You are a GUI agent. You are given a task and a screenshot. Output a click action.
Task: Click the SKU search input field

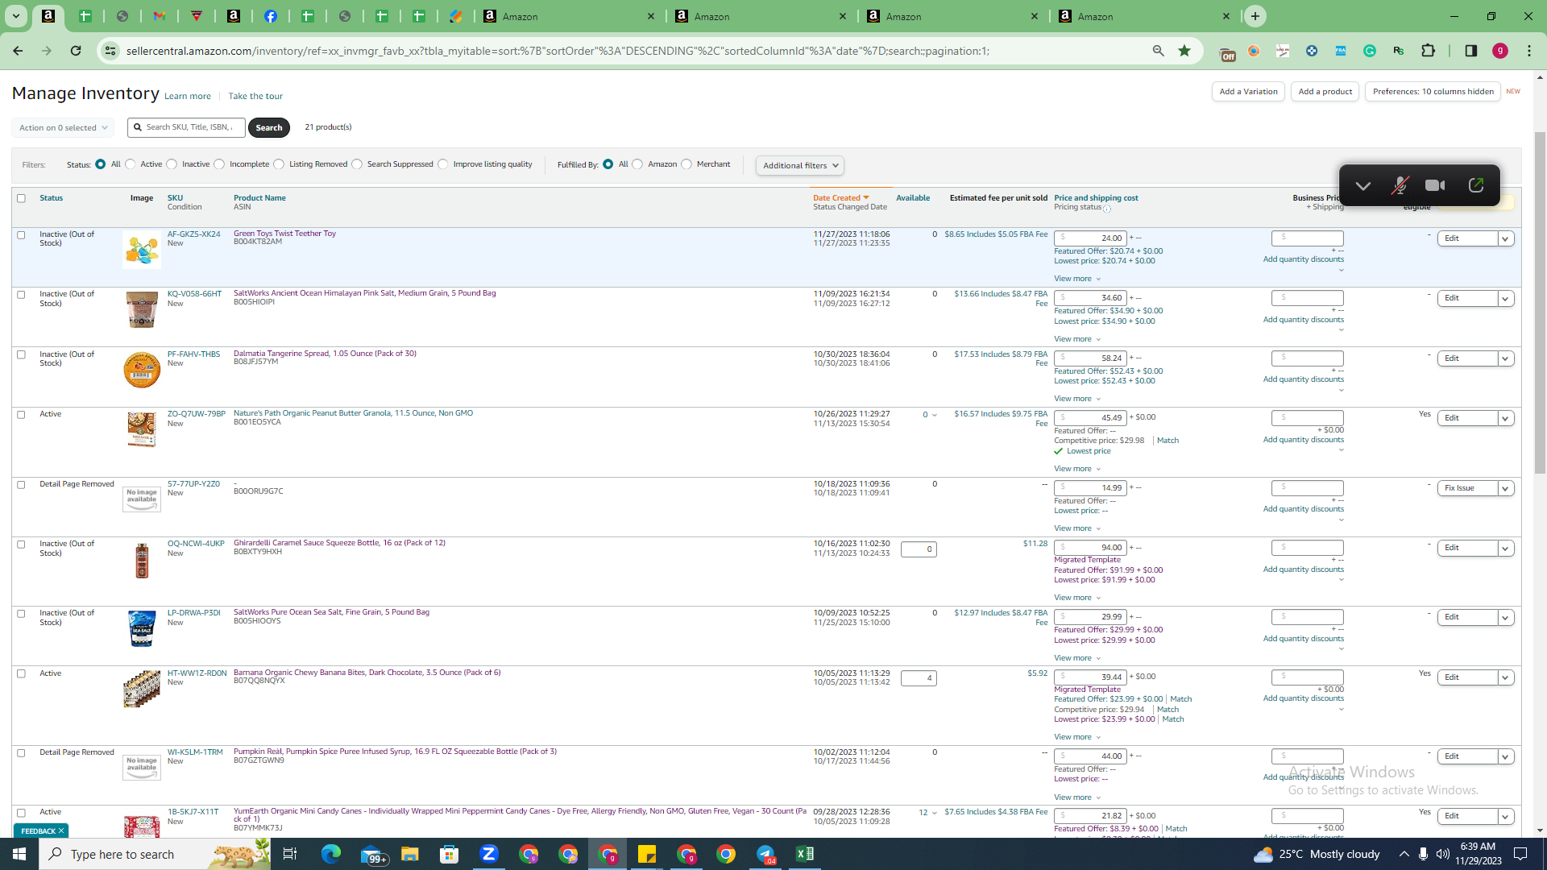[x=186, y=128]
